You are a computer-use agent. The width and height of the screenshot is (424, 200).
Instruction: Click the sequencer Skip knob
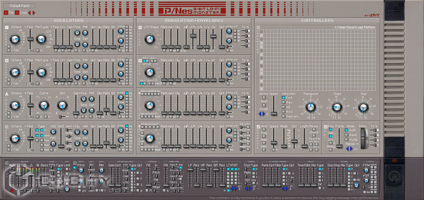click(x=363, y=107)
